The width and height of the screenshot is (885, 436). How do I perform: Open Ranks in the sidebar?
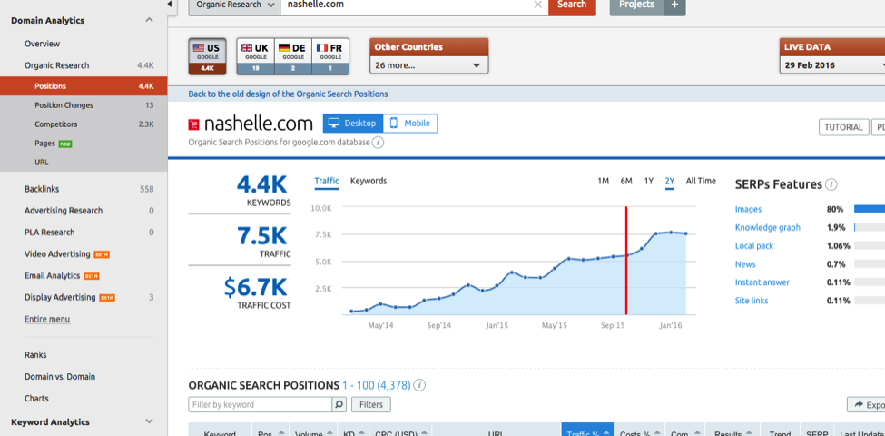[35, 354]
